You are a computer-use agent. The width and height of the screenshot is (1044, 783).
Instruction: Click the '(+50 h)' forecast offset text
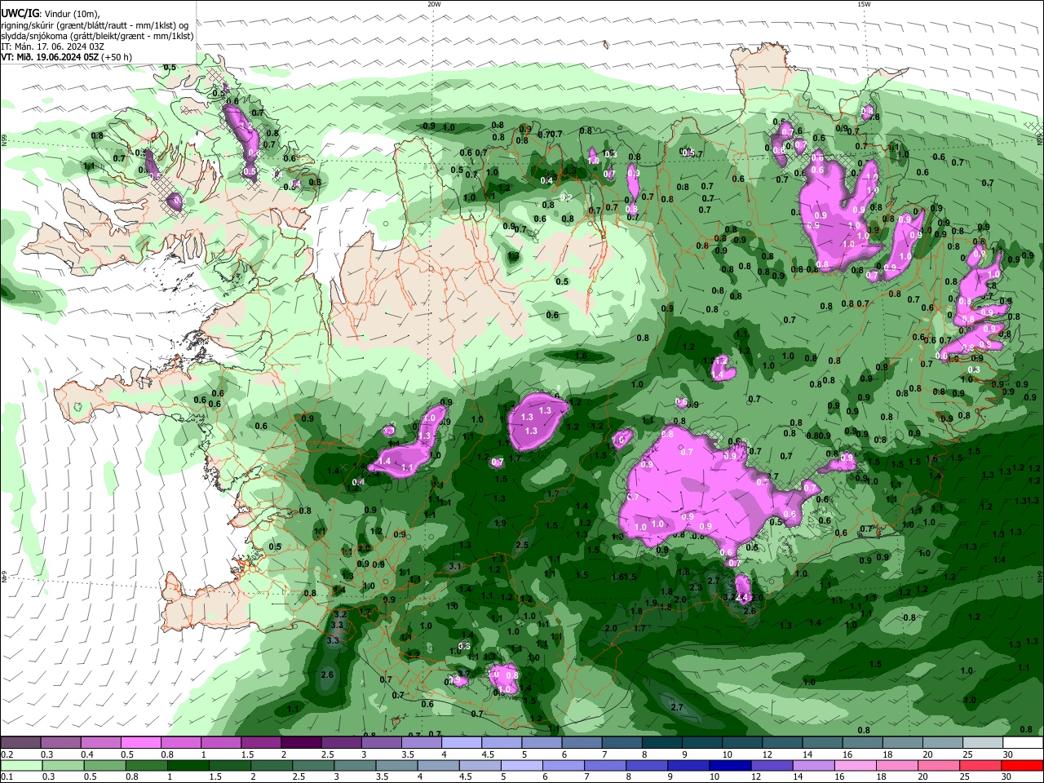click(x=117, y=57)
